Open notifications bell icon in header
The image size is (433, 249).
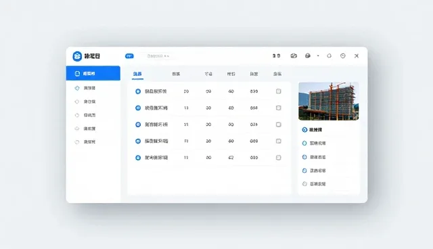pyautogui.click(x=329, y=55)
